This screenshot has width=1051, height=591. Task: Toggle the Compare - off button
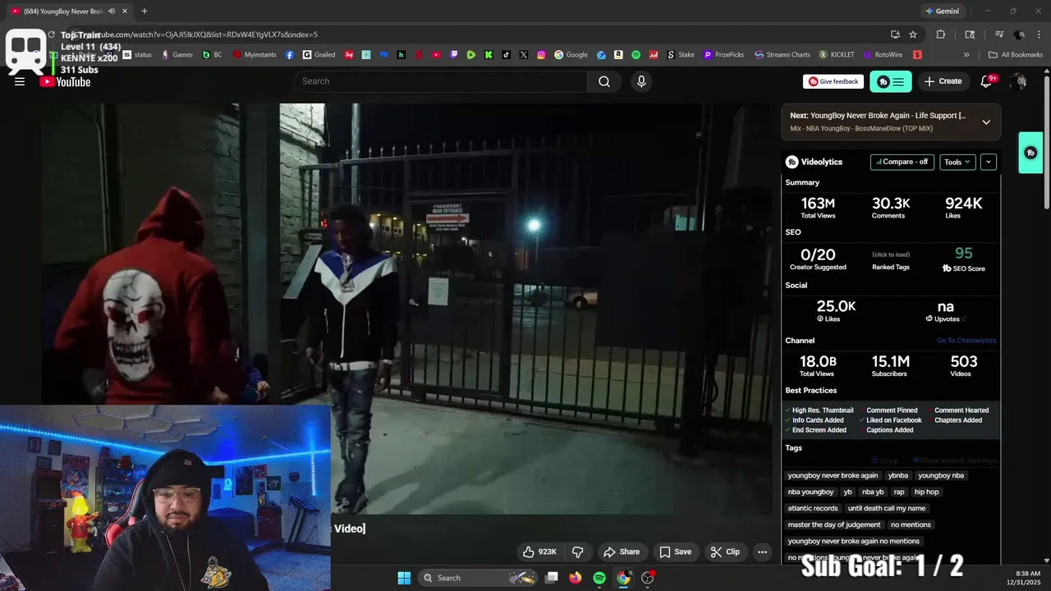point(902,162)
